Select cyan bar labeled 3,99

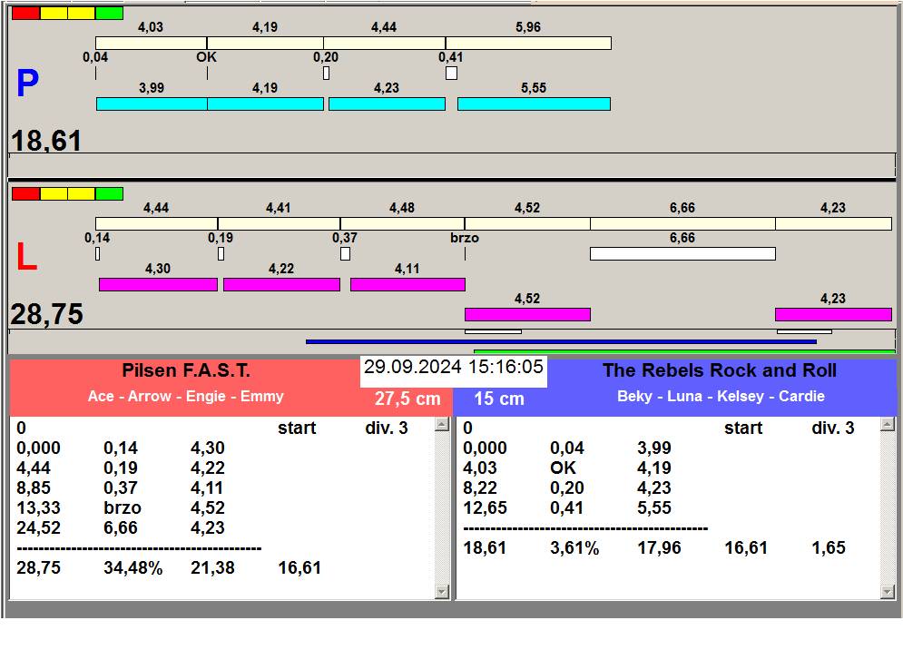coord(152,103)
